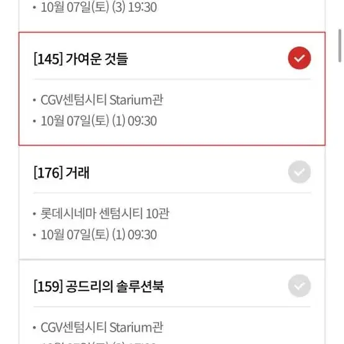Uncheck the red checkmark for 가여운 것들

click(x=299, y=58)
